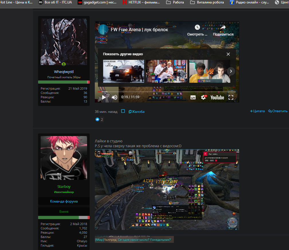The width and height of the screenshot is (289, 250).
Task: Click the 'Жалоба' report link
Action: (136, 111)
